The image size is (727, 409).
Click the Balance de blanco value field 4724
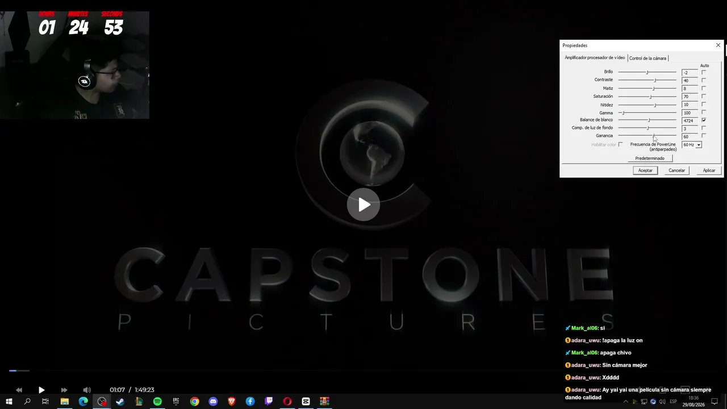pos(690,120)
